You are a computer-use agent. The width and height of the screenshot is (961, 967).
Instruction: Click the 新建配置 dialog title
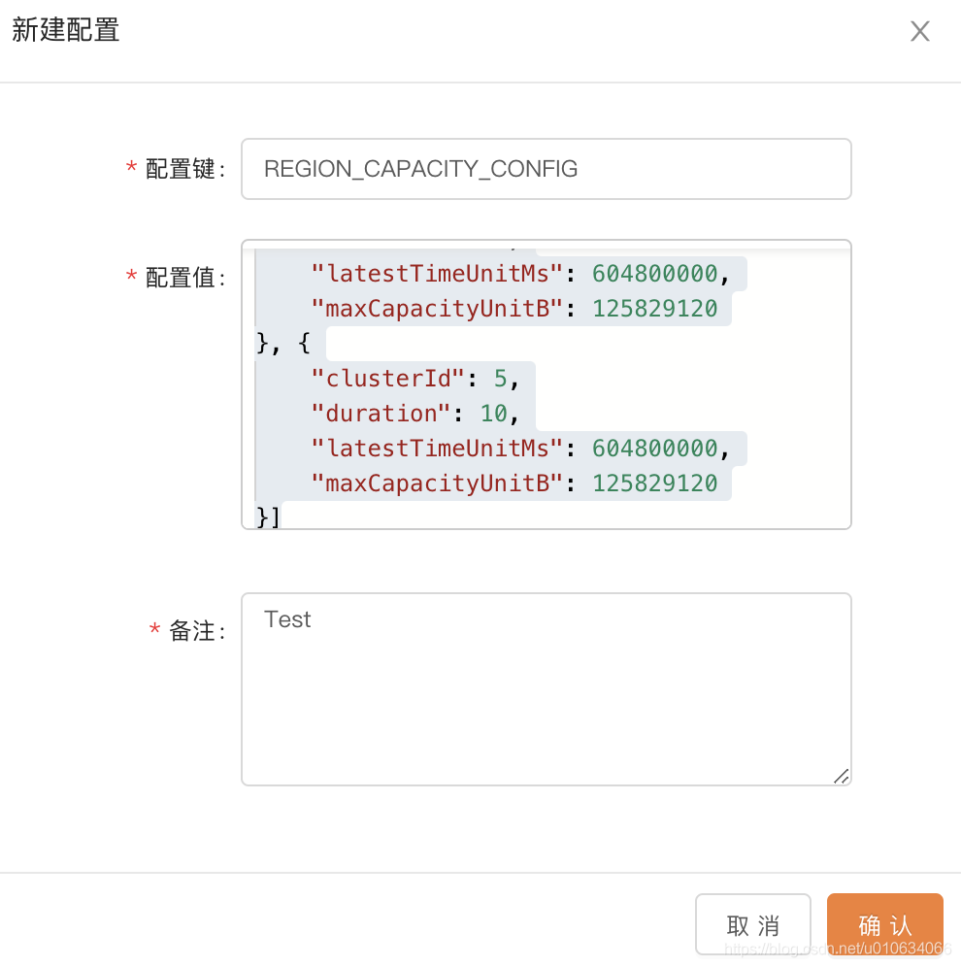[x=65, y=29]
